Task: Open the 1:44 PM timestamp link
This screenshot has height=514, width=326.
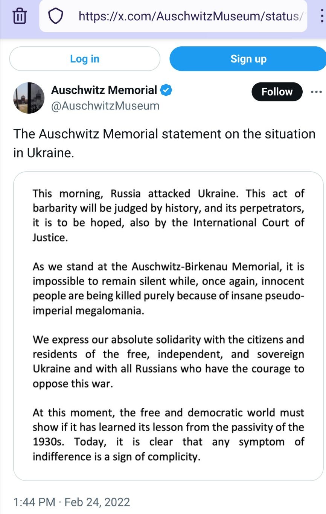Action: click(34, 502)
